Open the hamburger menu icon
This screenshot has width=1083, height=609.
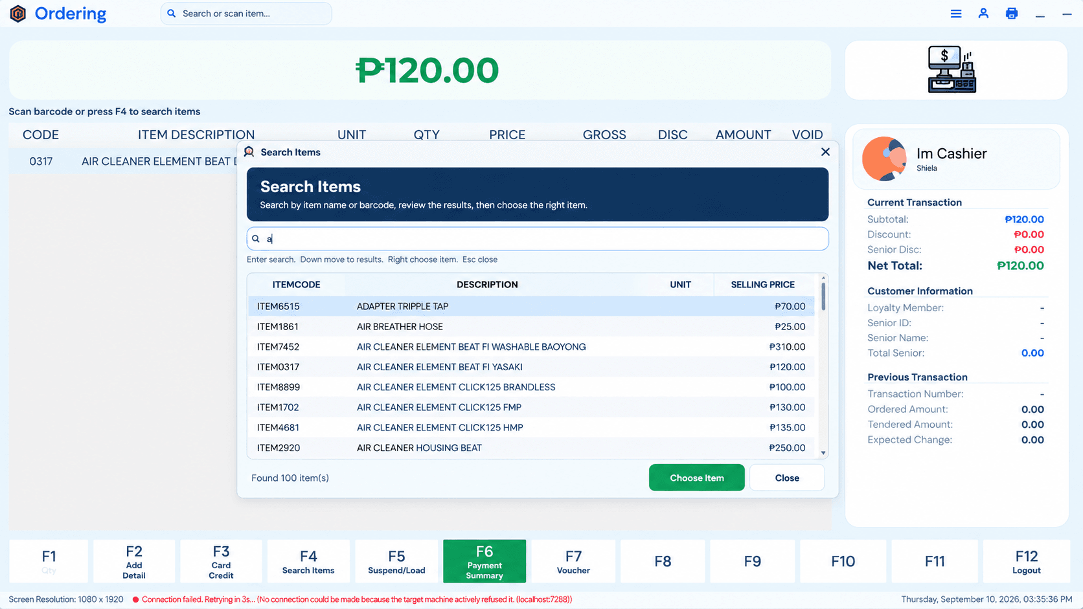click(956, 14)
